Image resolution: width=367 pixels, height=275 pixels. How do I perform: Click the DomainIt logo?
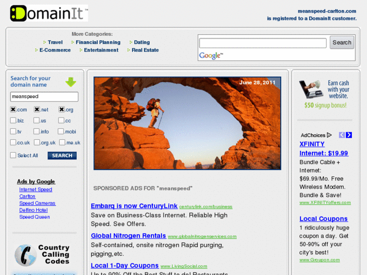pyautogui.click(x=49, y=13)
